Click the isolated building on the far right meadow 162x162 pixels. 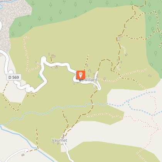150,76
